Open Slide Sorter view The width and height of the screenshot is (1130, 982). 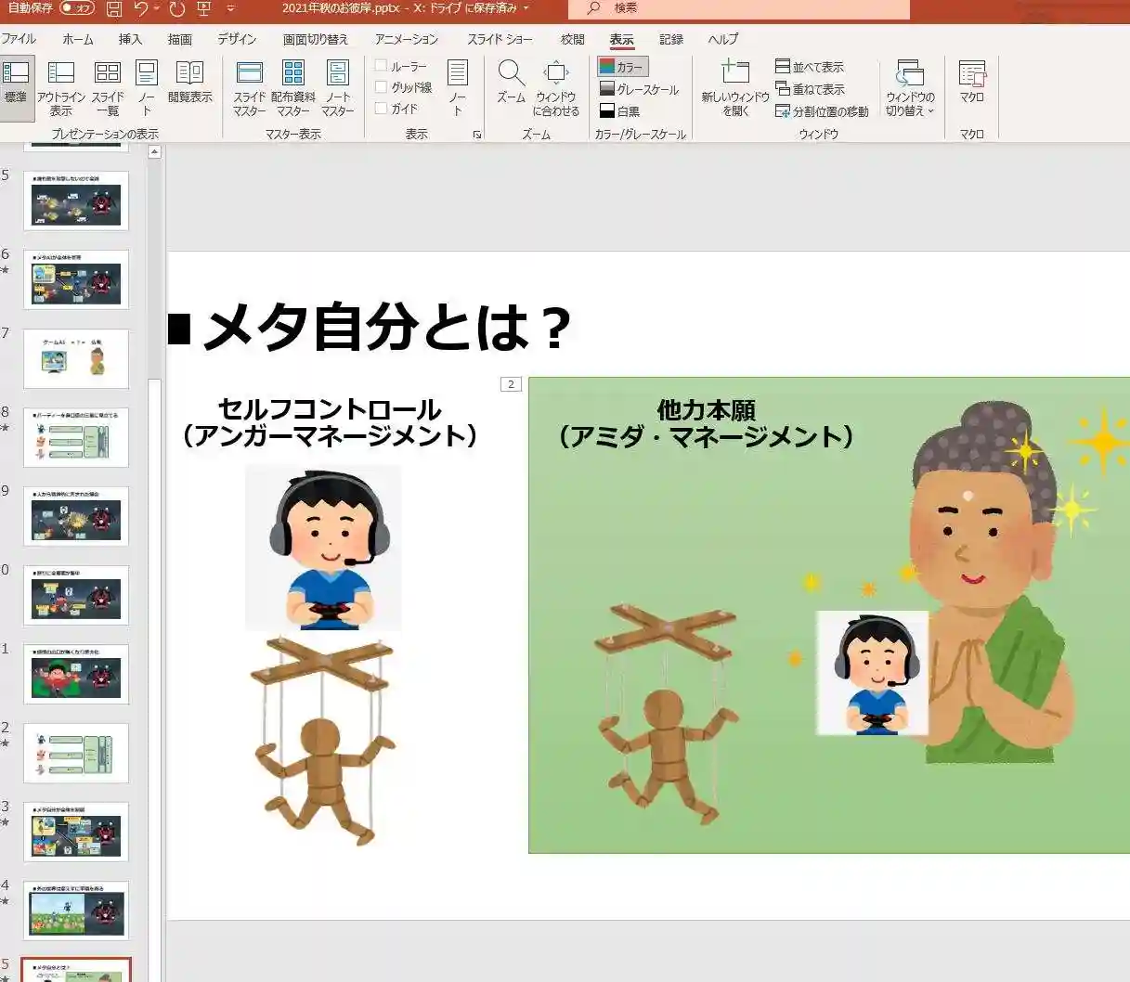tap(108, 88)
